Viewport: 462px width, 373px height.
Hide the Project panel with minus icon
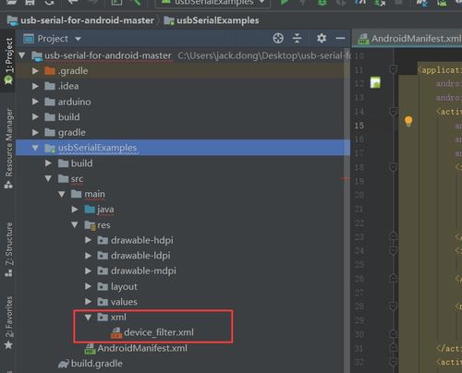click(340, 39)
